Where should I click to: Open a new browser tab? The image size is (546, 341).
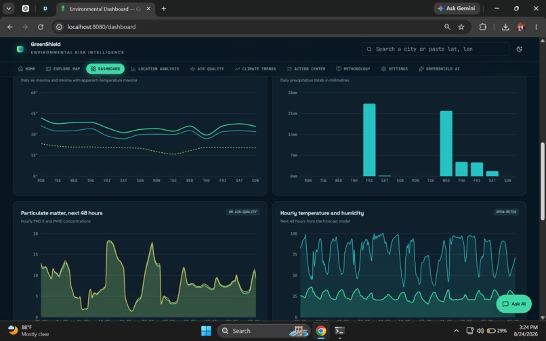[164, 9]
